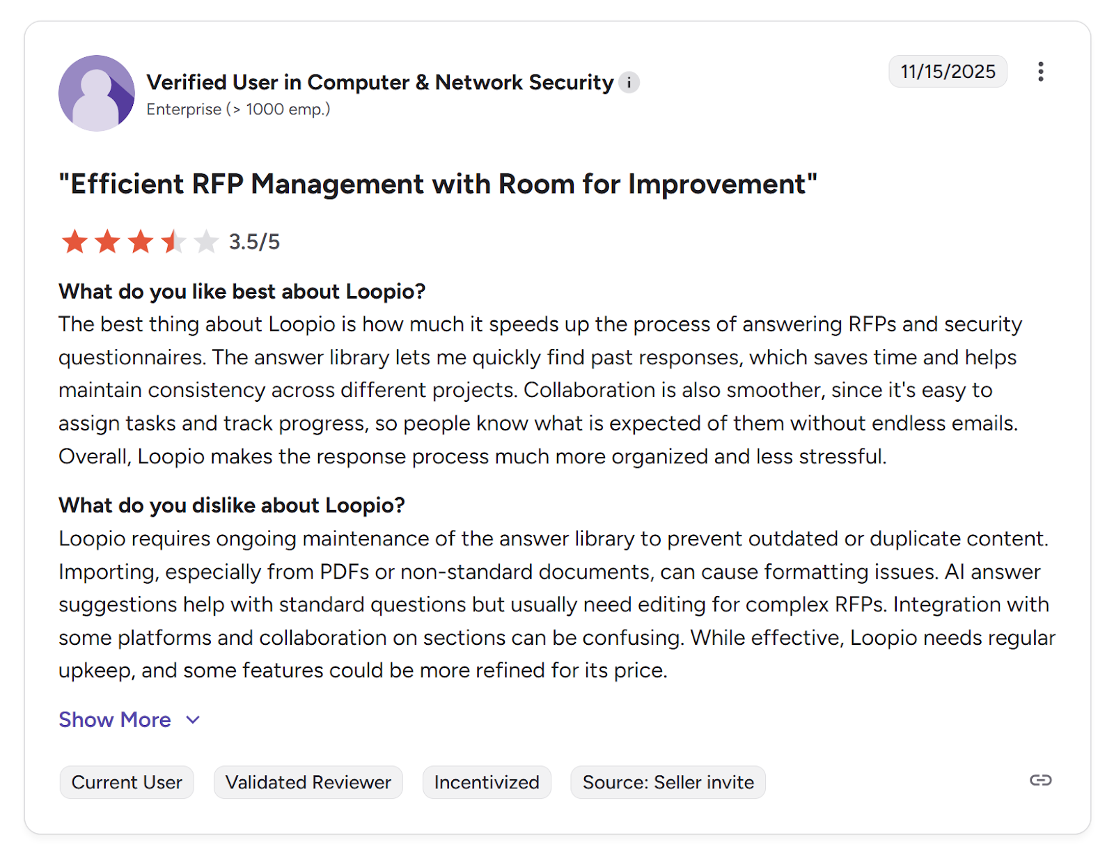Click the 3.5/5 rating score text

[x=254, y=242]
